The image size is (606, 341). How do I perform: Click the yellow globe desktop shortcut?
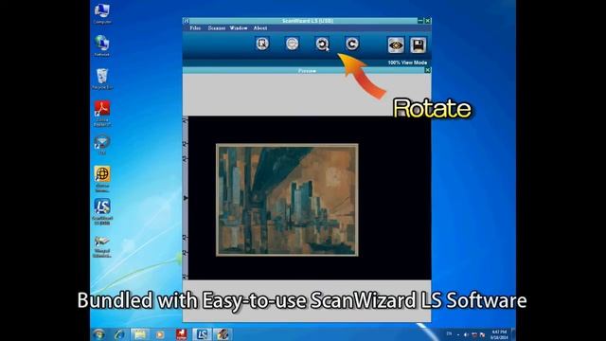[102, 179]
